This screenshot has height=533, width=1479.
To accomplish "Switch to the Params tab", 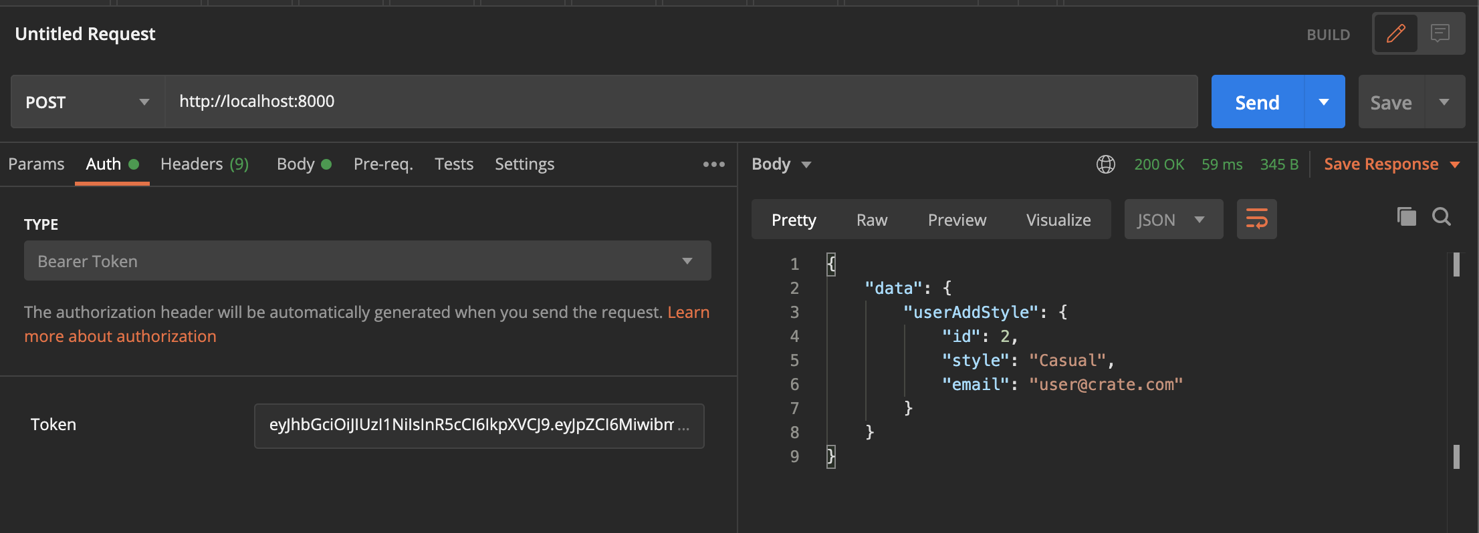I will [x=36, y=164].
